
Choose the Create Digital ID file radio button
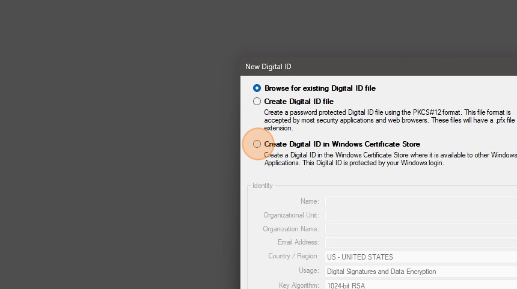(257, 102)
